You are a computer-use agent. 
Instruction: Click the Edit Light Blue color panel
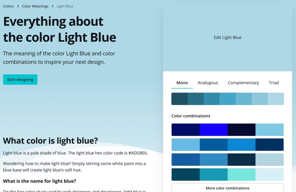click(x=227, y=37)
